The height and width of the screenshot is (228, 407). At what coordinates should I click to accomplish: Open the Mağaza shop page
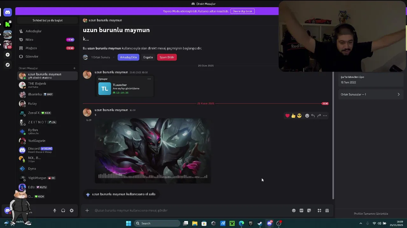pyautogui.click(x=47, y=48)
